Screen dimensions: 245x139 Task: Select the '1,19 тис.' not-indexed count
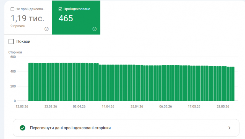(27, 18)
